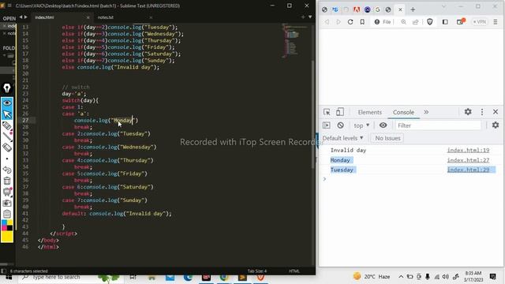Open the top JavaScript context dropdown
Screen dimensions: 505x284
coord(361,125)
